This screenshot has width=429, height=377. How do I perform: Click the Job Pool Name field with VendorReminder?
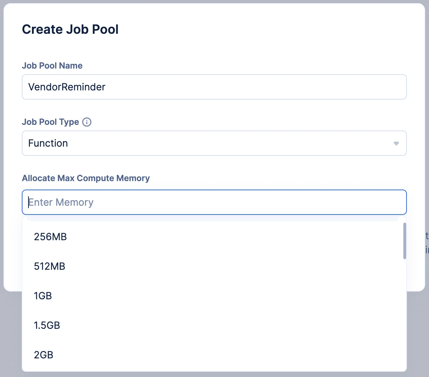(214, 87)
